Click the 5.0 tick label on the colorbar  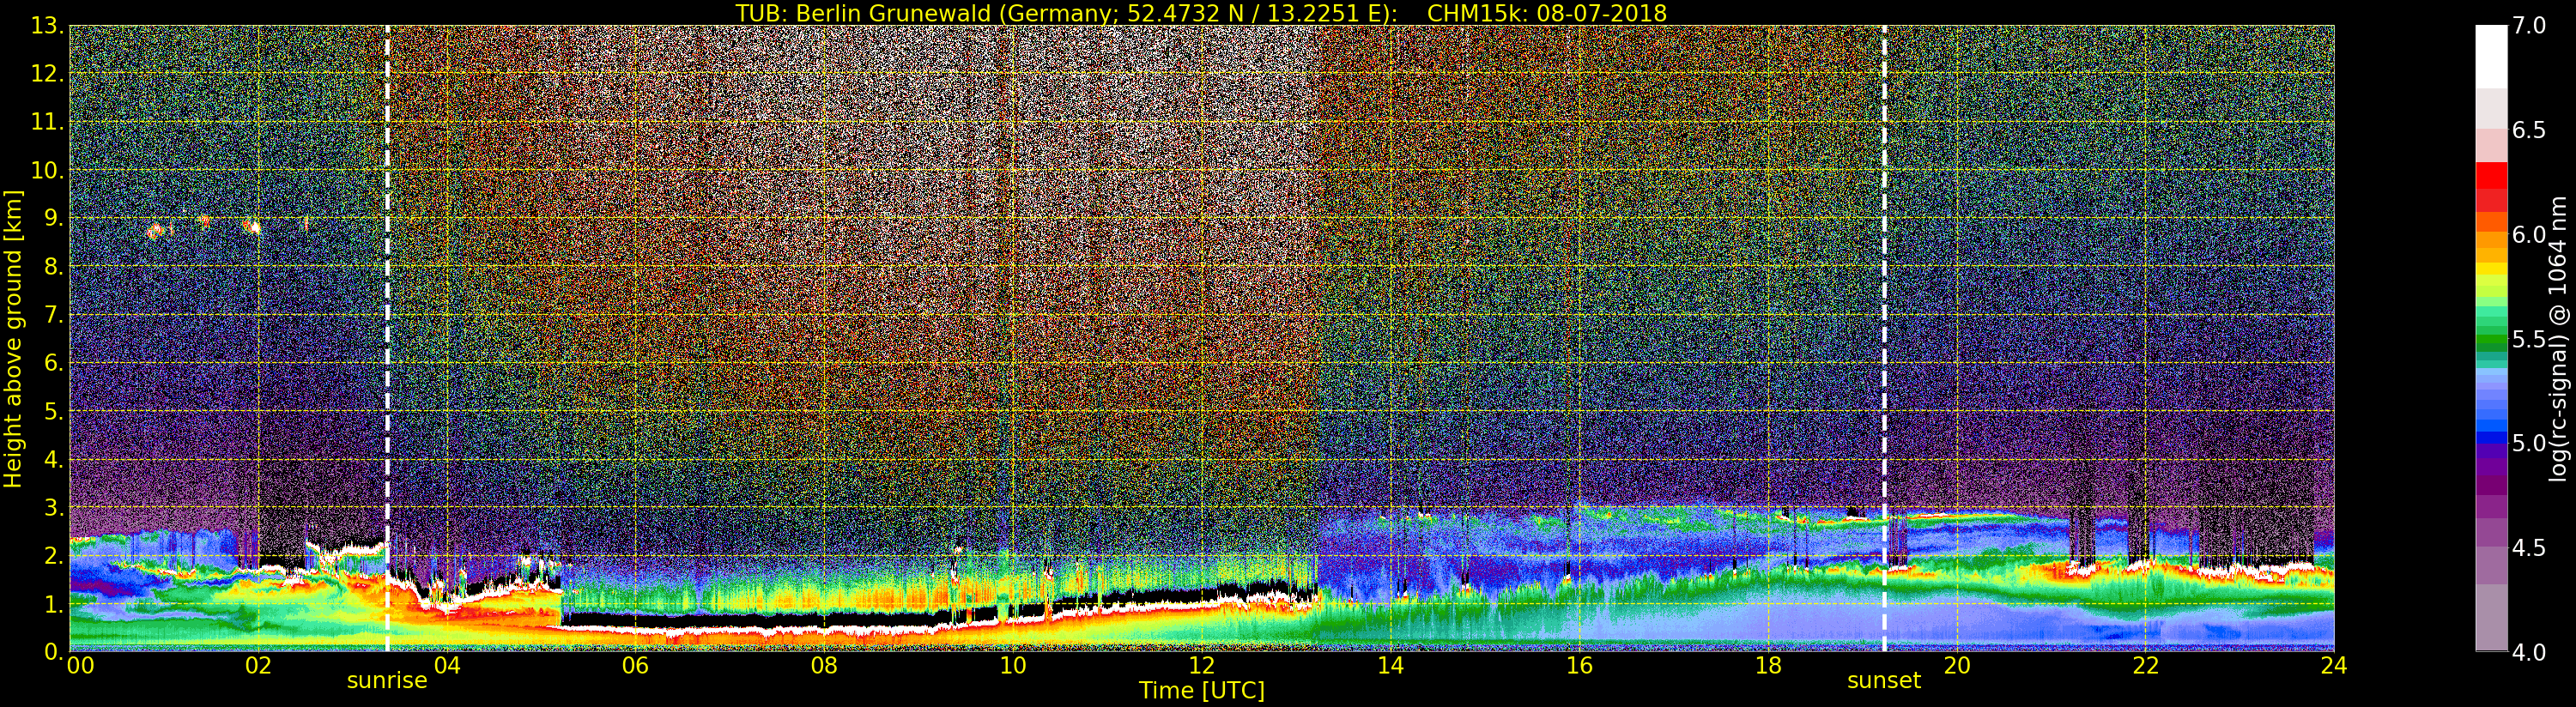2528,444
